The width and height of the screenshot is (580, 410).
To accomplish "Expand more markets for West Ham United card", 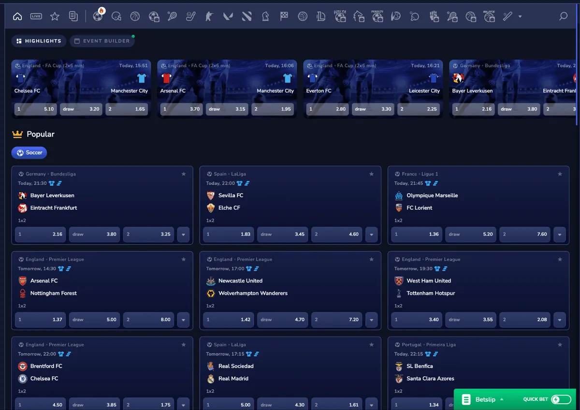I will tap(560, 320).
